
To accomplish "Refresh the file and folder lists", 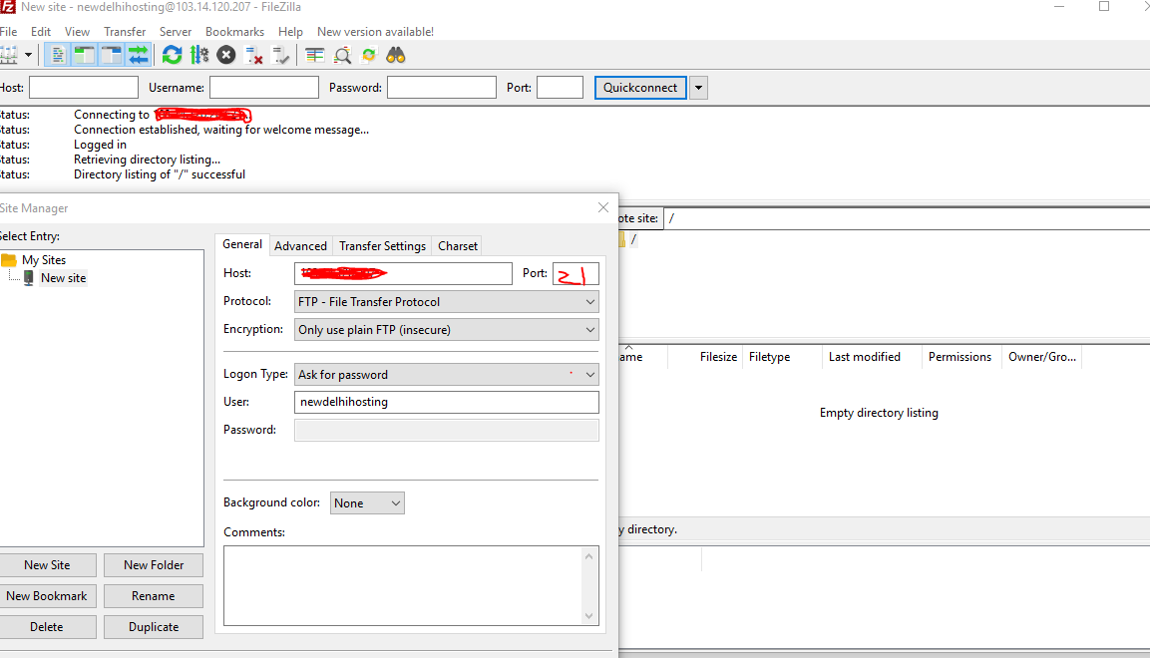I will (x=172, y=55).
